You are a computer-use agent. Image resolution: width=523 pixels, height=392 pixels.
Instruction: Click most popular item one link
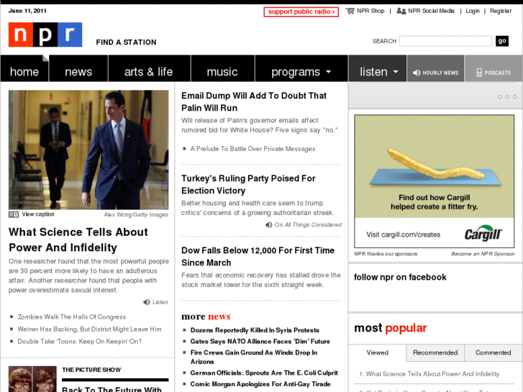432,374
